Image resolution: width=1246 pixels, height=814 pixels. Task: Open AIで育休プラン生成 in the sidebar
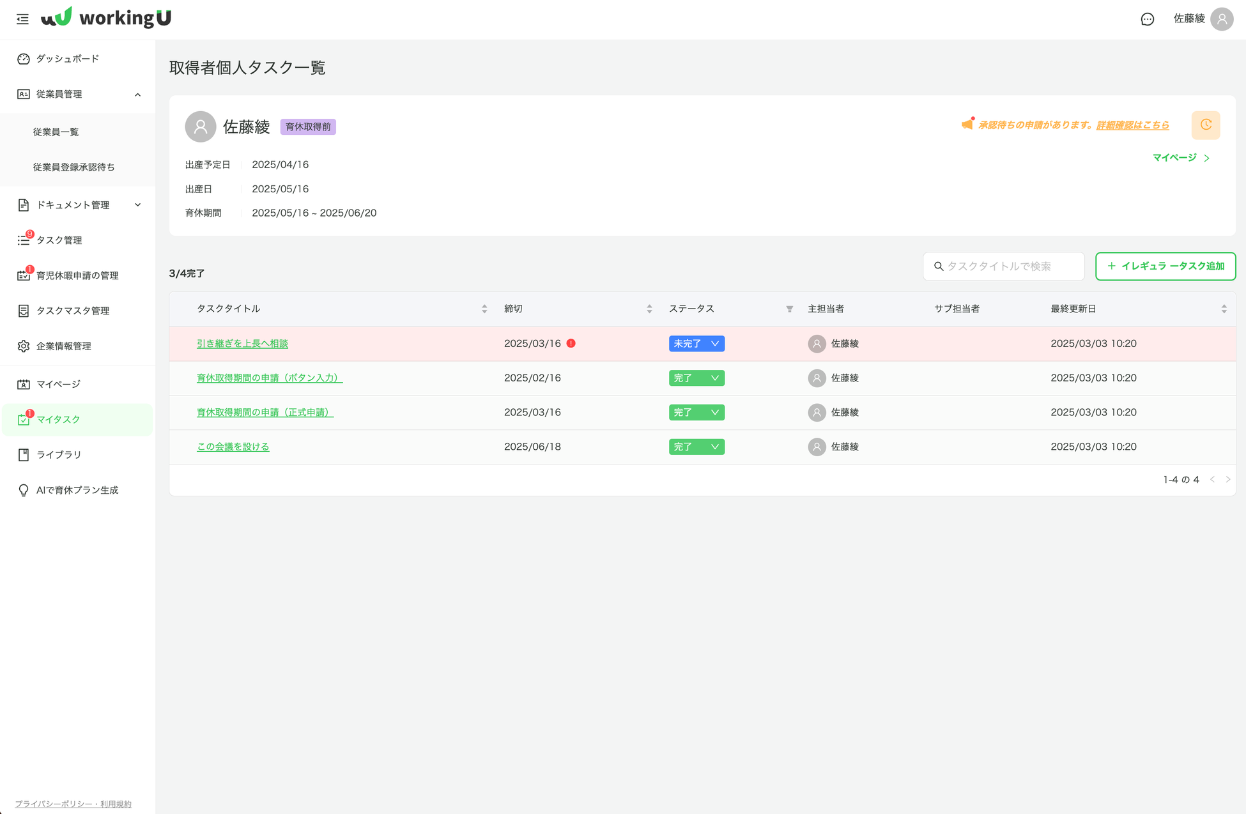(77, 490)
